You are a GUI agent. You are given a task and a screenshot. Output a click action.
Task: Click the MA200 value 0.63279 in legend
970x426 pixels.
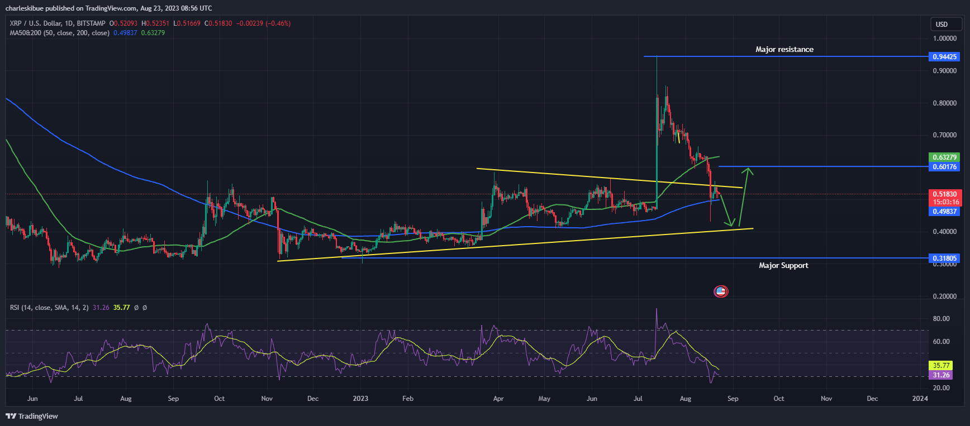pos(153,33)
